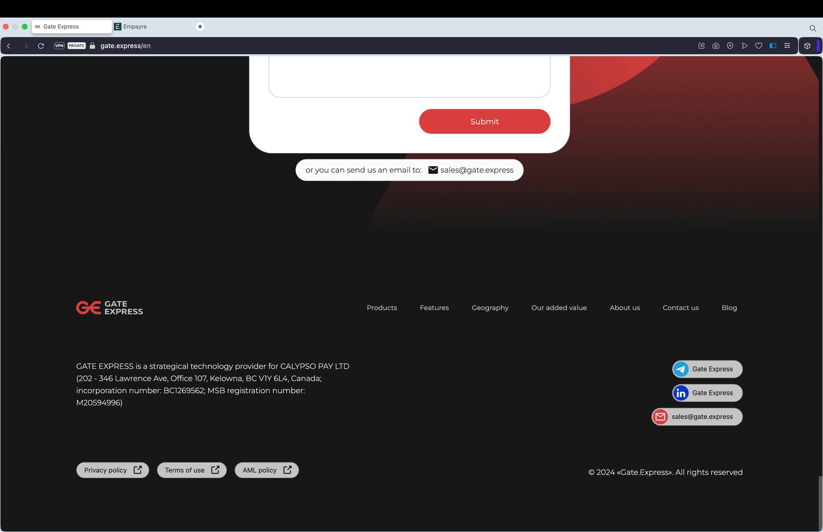Open the Privacy policy document
Screen dimensions: 823x532
[x=112, y=470]
